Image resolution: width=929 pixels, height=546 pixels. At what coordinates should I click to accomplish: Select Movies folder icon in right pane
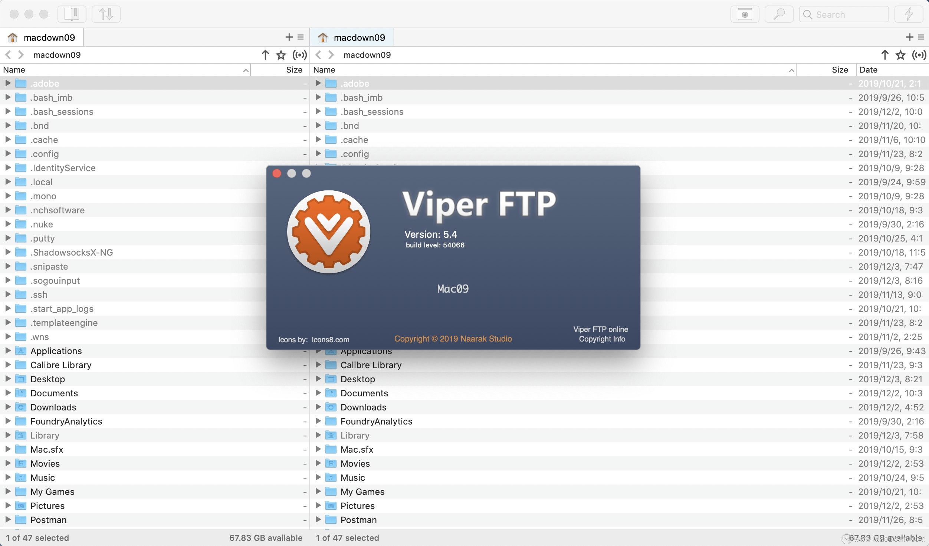click(331, 463)
